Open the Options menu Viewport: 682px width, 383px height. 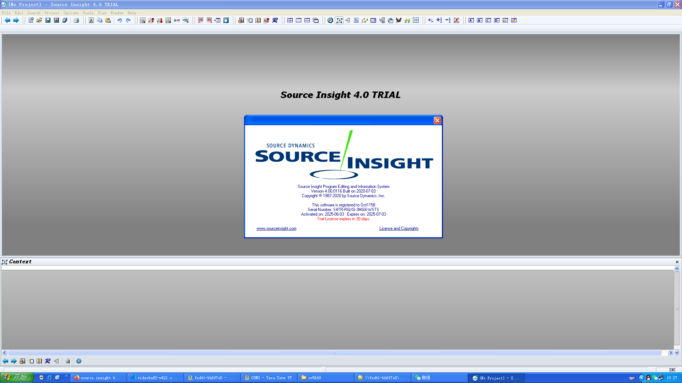coord(71,13)
